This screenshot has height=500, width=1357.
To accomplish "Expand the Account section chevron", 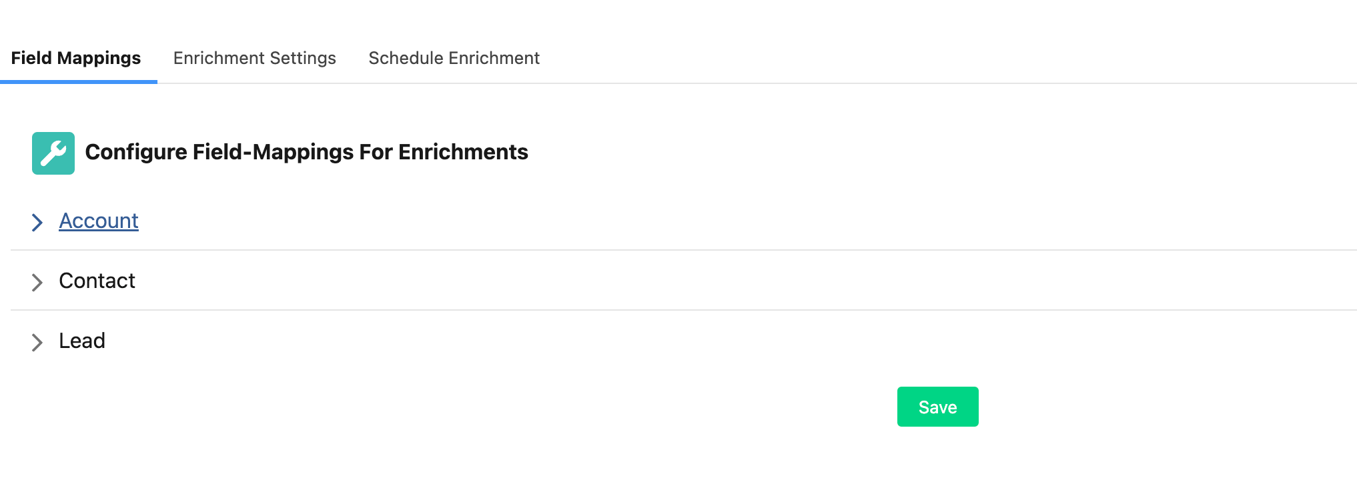I will [x=37, y=222].
